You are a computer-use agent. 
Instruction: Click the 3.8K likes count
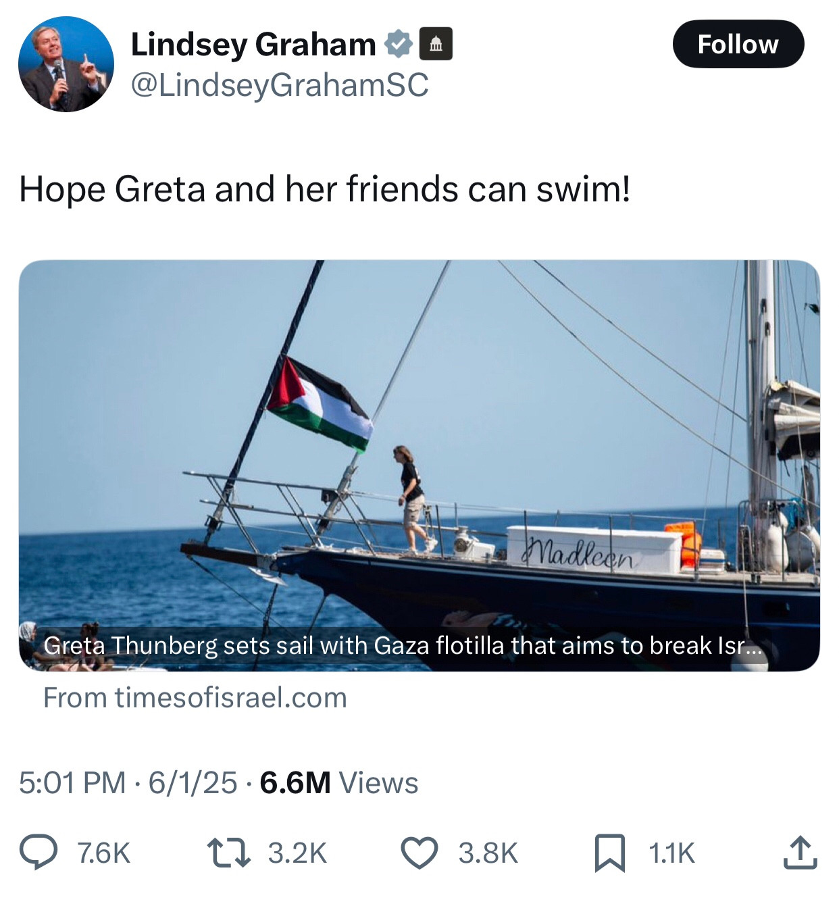click(x=488, y=853)
